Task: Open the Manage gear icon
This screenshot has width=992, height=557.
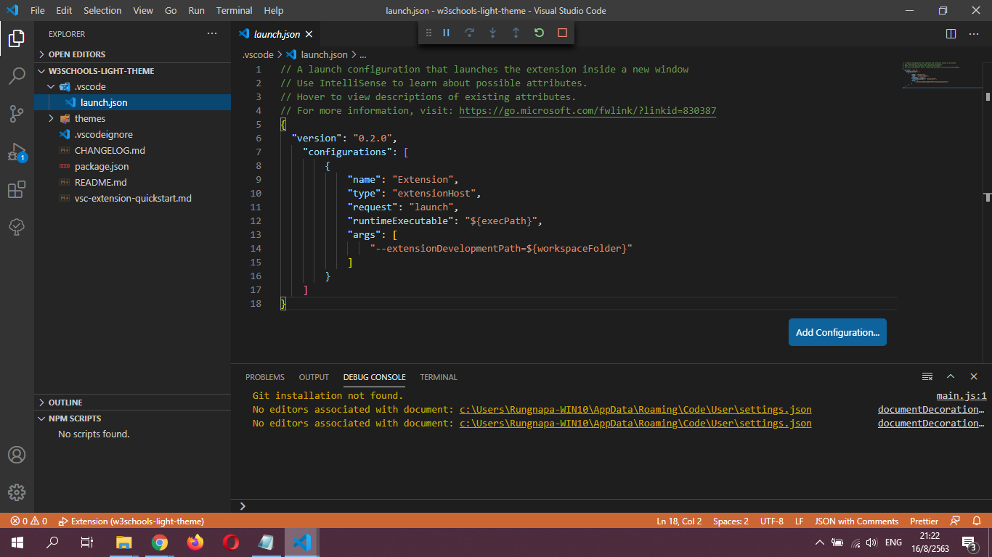Action: coord(17,492)
